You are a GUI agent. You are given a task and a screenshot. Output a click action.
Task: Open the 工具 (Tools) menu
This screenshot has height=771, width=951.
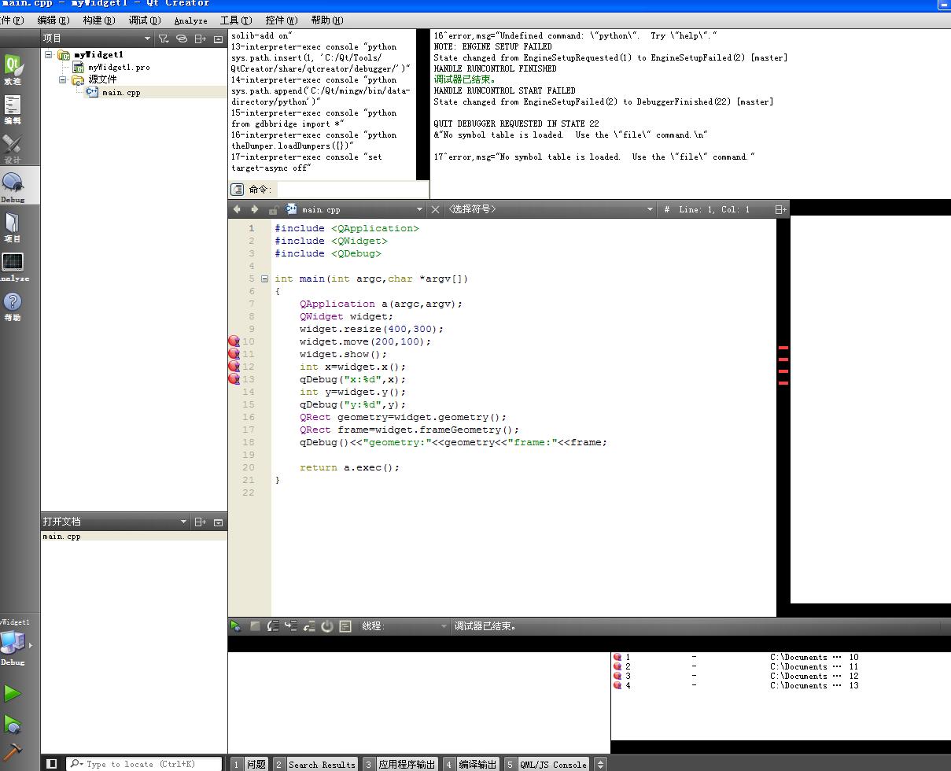236,20
